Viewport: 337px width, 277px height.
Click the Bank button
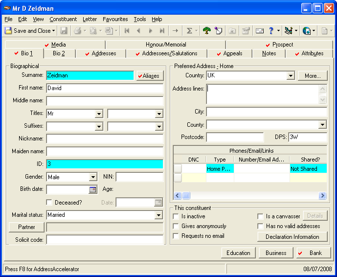coord(314,253)
